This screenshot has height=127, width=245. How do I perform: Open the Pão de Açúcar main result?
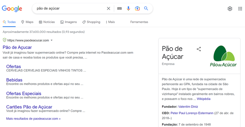click(x=17, y=47)
